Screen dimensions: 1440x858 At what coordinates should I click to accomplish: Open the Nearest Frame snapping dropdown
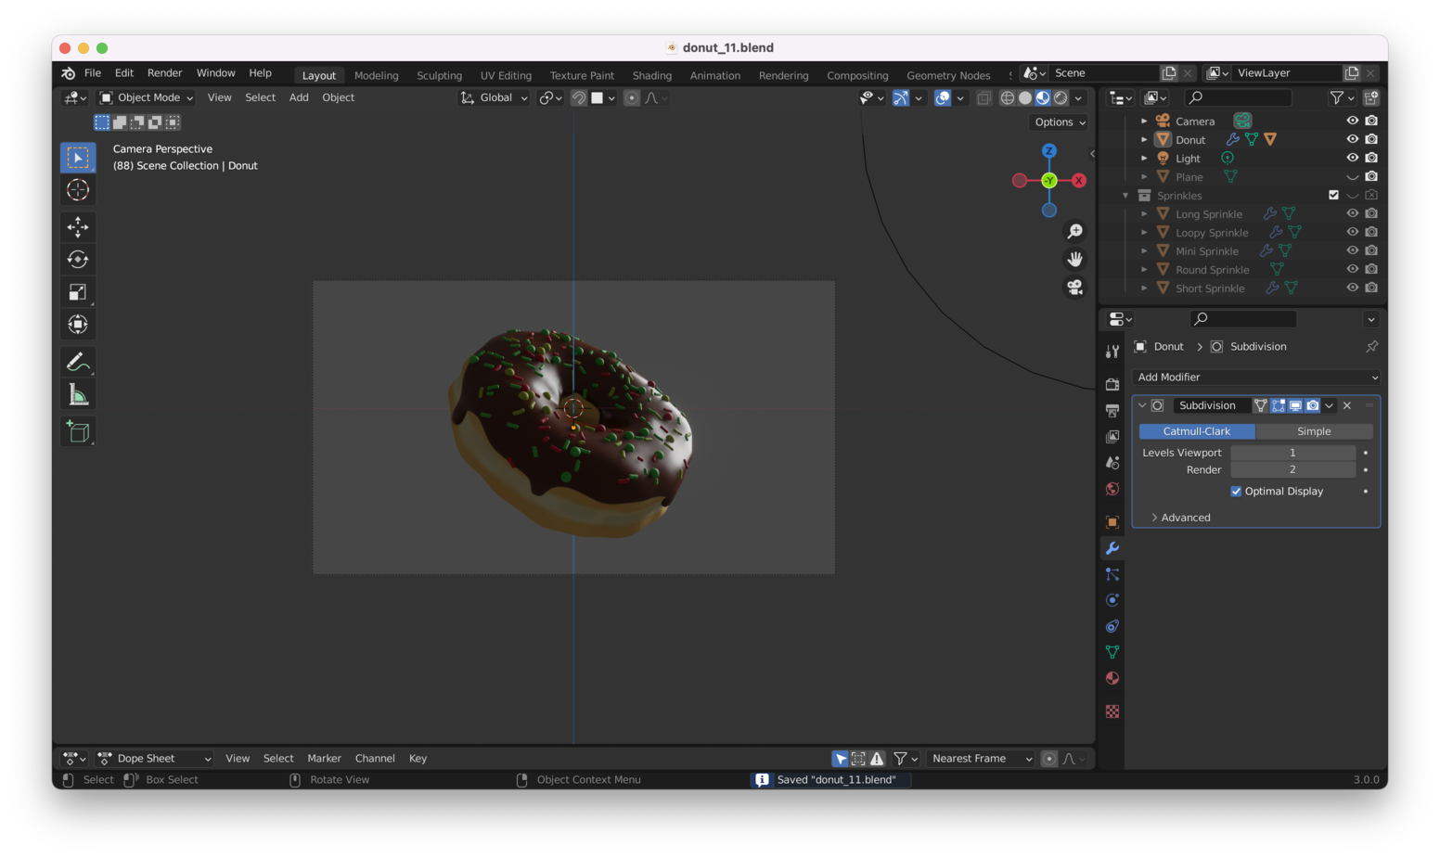(x=979, y=758)
